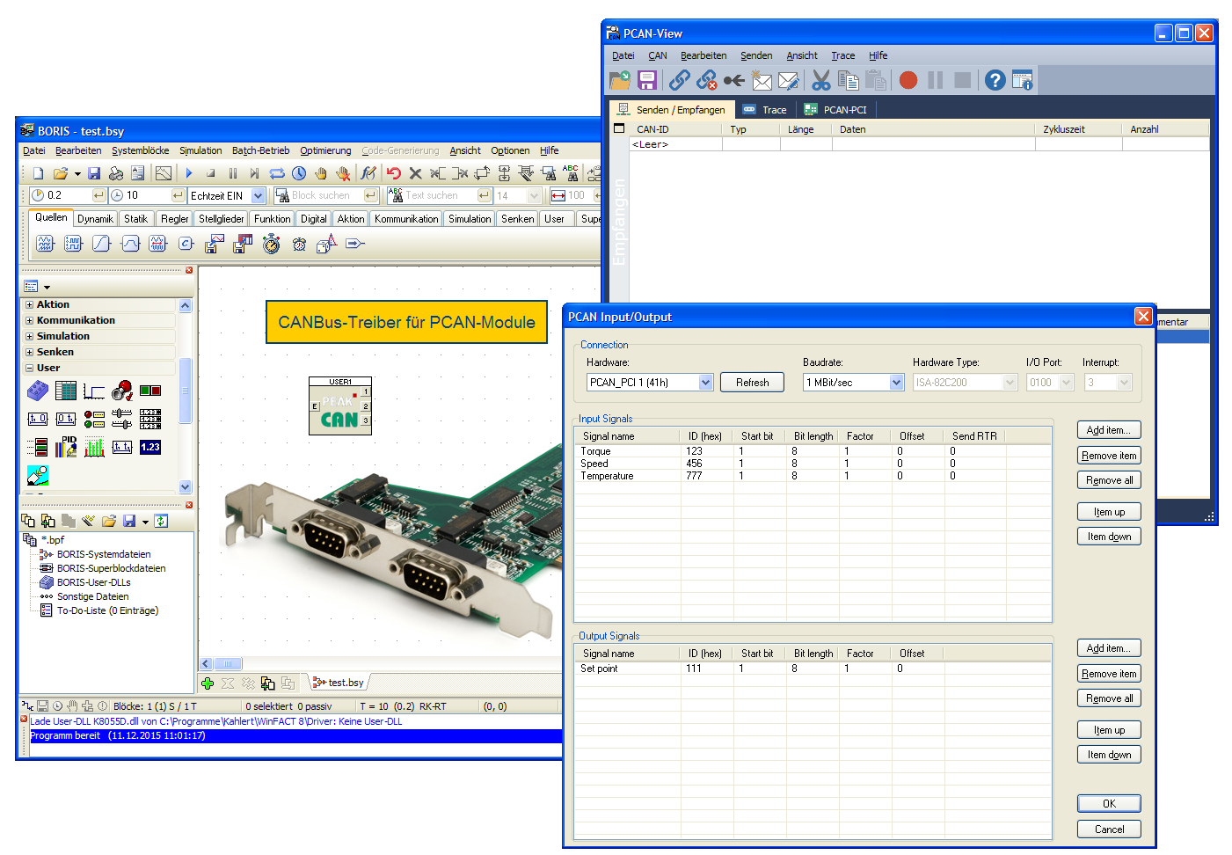Click Remove all button for Input Signals
Screen dimensions: 1232x855
[x=1109, y=480]
